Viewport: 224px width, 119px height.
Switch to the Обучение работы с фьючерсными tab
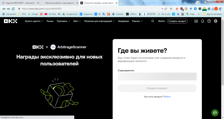[x=59, y=3]
